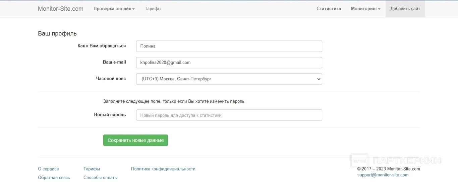Expand the Проверка онлайн dropdown menu

pos(114,9)
